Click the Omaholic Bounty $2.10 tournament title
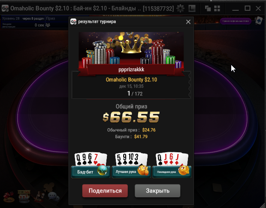 [x=131, y=79]
